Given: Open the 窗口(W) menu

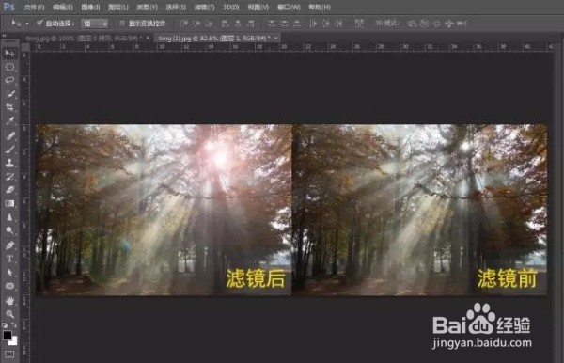Looking at the screenshot, I should coord(289,7).
